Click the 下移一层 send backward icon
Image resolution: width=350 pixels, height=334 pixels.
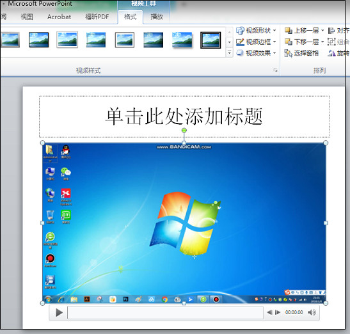pos(289,42)
